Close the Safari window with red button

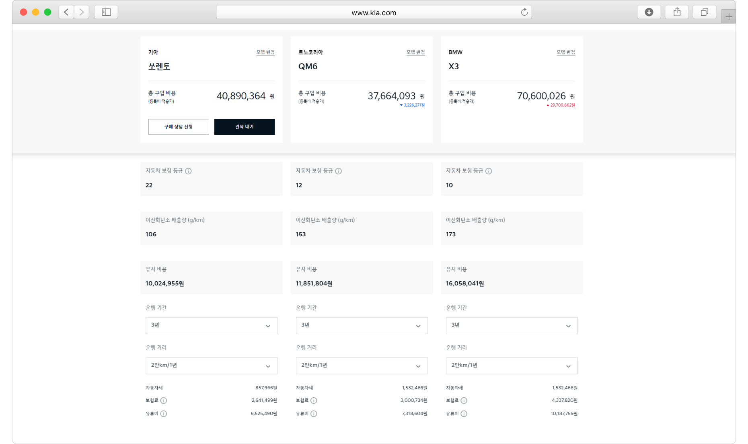pyautogui.click(x=24, y=12)
